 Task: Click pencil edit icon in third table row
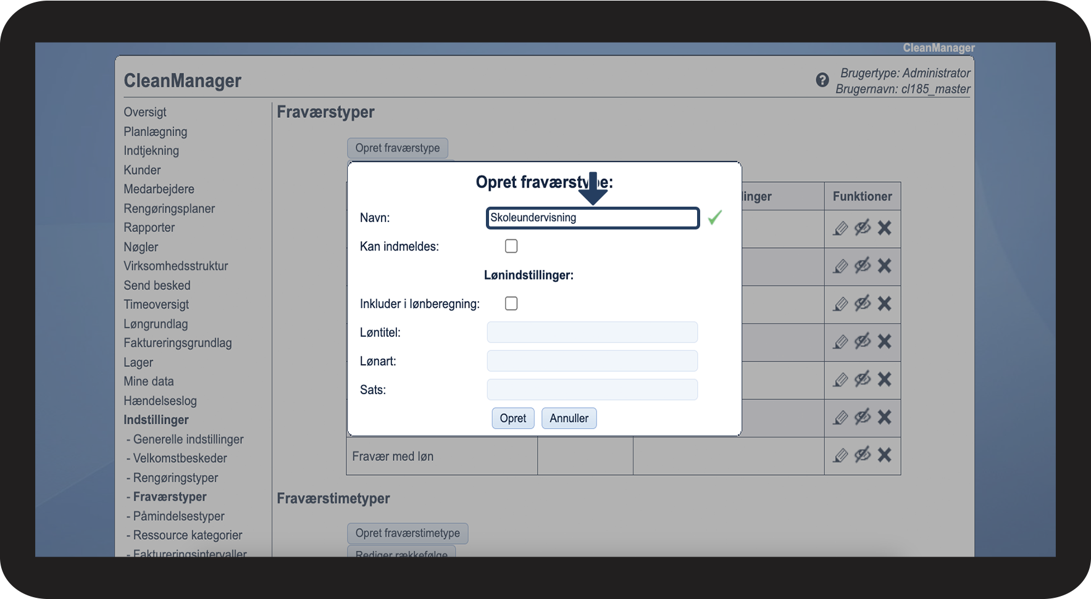pyautogui.click(x=840, y=304)
